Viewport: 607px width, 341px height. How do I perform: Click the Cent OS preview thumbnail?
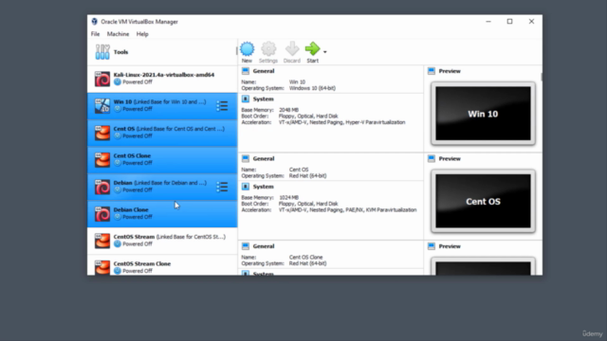click(x=483, y=201)
